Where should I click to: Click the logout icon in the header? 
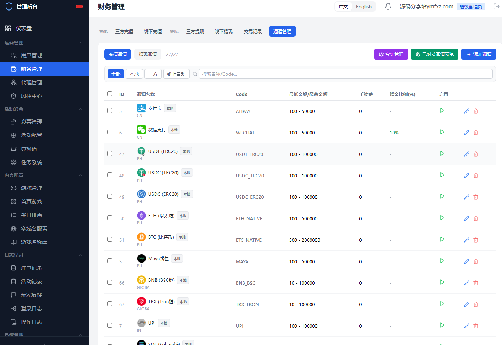click(x=496, y=6)
